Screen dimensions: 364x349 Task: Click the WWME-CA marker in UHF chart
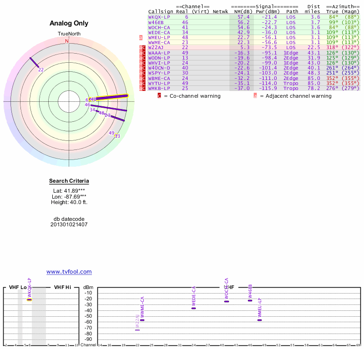coord(142,320)
